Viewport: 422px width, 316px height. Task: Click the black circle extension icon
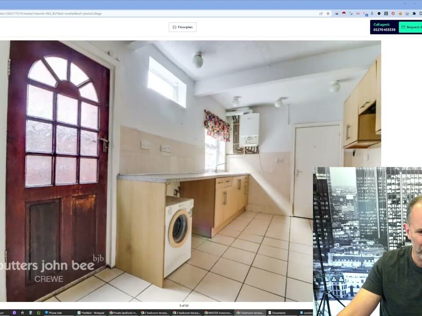tap(379, 14)
